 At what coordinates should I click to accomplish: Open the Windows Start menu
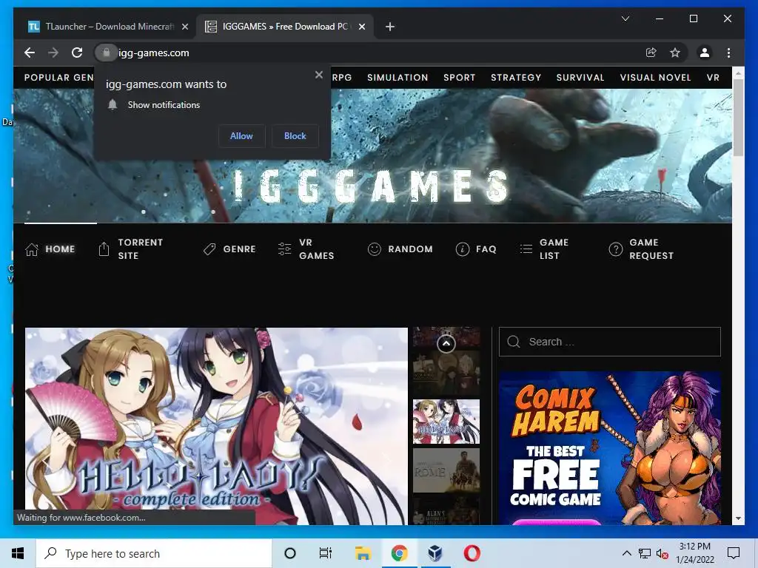(x=18, y=553)
